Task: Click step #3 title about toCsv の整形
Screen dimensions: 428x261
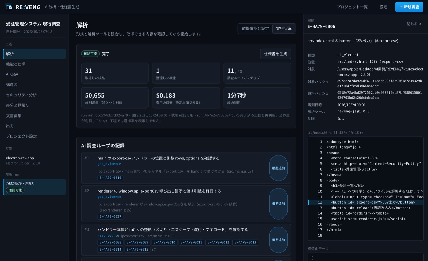Action: [173, 229]
